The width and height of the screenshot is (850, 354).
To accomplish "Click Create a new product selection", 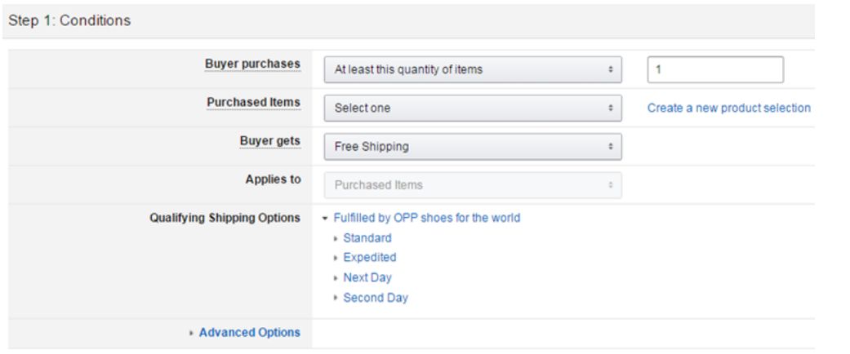I will click(x=728, y=108).
